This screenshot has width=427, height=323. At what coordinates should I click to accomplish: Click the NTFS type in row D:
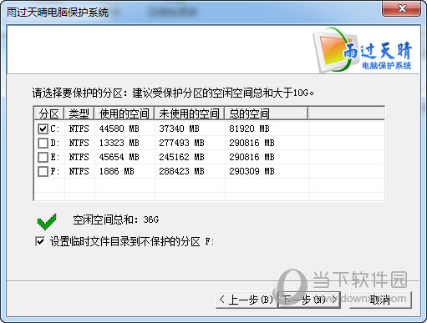point(79,143)
